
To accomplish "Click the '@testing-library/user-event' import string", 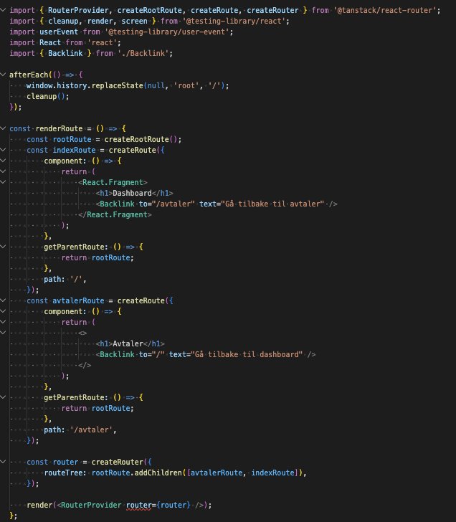I will tap(167, 32).
